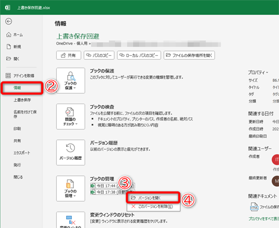Open the ホーム page in sidebar
Screen dimensions: 279x228
click(x=14, y=35)
